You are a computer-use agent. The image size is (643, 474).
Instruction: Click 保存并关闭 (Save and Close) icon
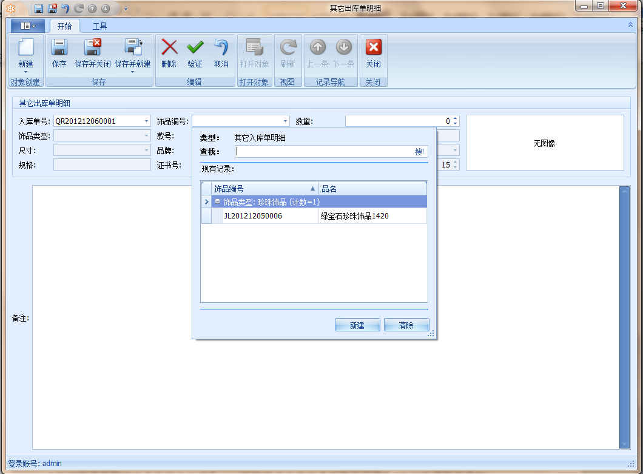93,47
